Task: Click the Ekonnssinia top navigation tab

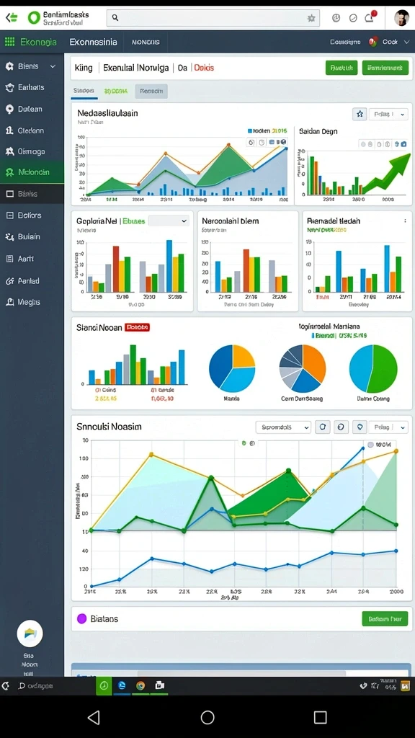Action: click(93, 42)
